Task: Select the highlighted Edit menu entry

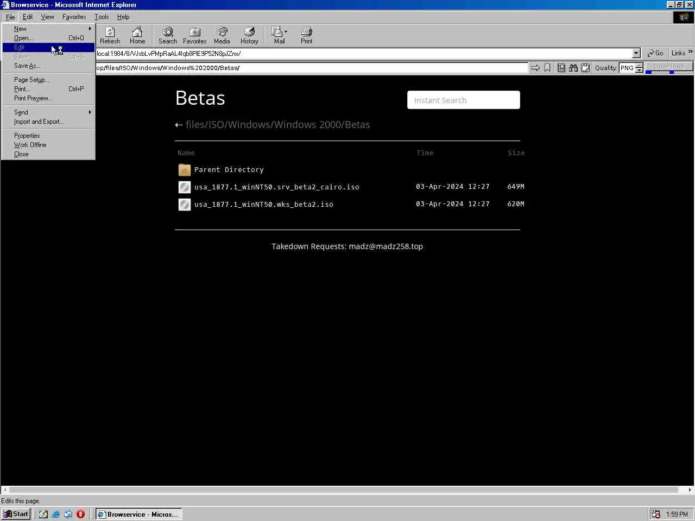Action: pos(48,47)
